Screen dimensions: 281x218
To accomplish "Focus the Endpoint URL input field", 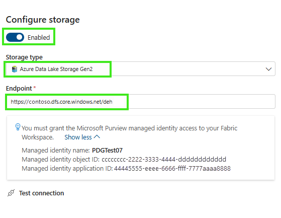I will [x=141, y=102].
